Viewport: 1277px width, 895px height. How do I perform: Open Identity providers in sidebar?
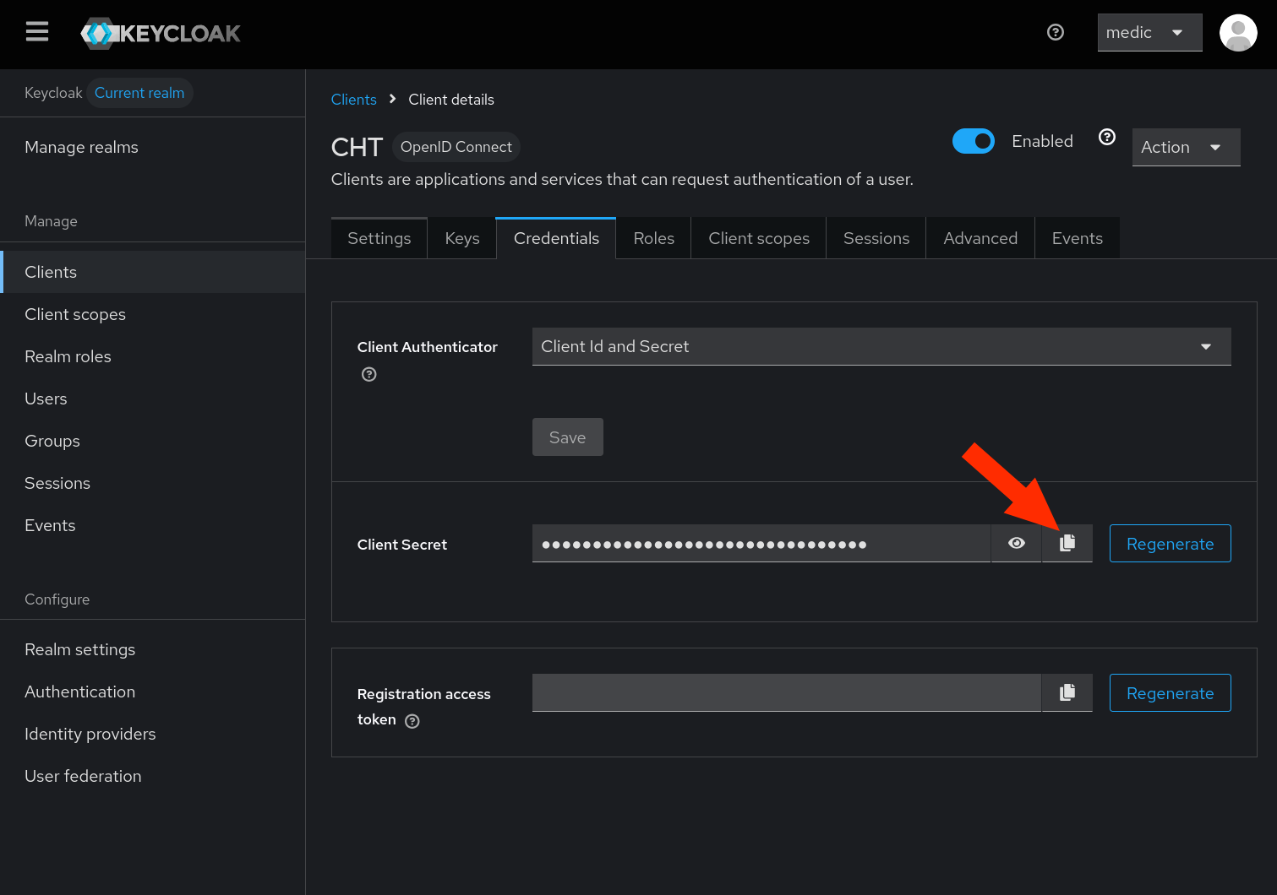coord(152,734)
